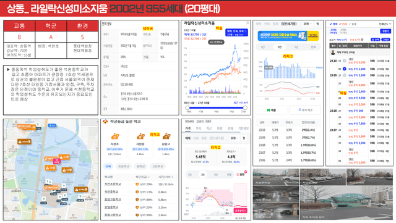396x223 pixels.
Task: Select 1년 period in the 갭 panel
Action: click(262, 47)
